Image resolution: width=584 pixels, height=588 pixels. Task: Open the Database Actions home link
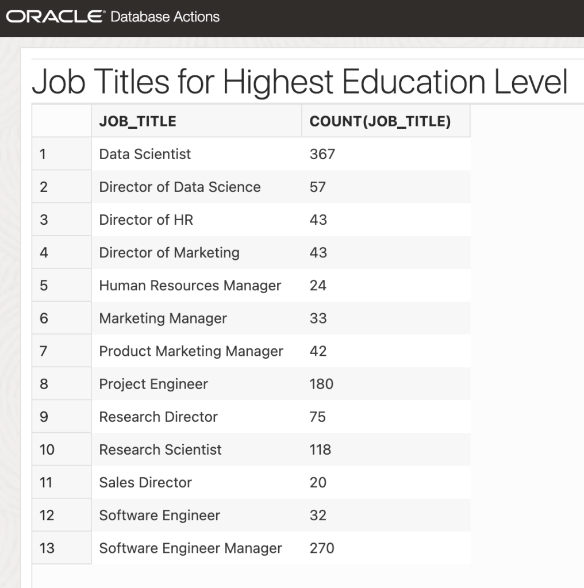165,17
